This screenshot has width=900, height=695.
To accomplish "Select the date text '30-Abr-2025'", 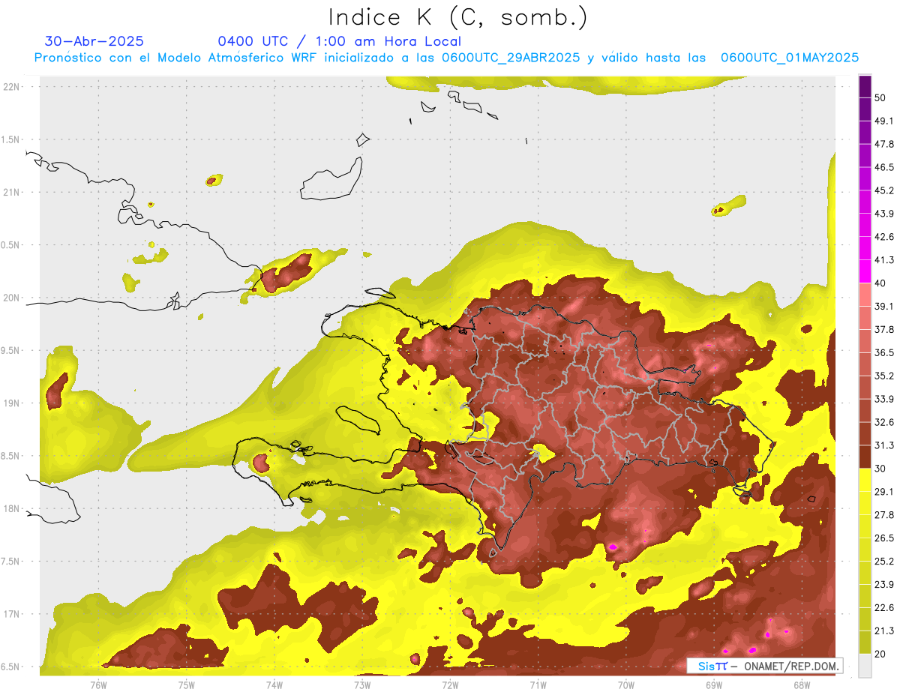I will 94,41.
